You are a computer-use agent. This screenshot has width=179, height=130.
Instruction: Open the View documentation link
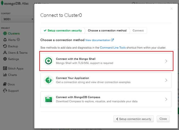click(98, 40)
